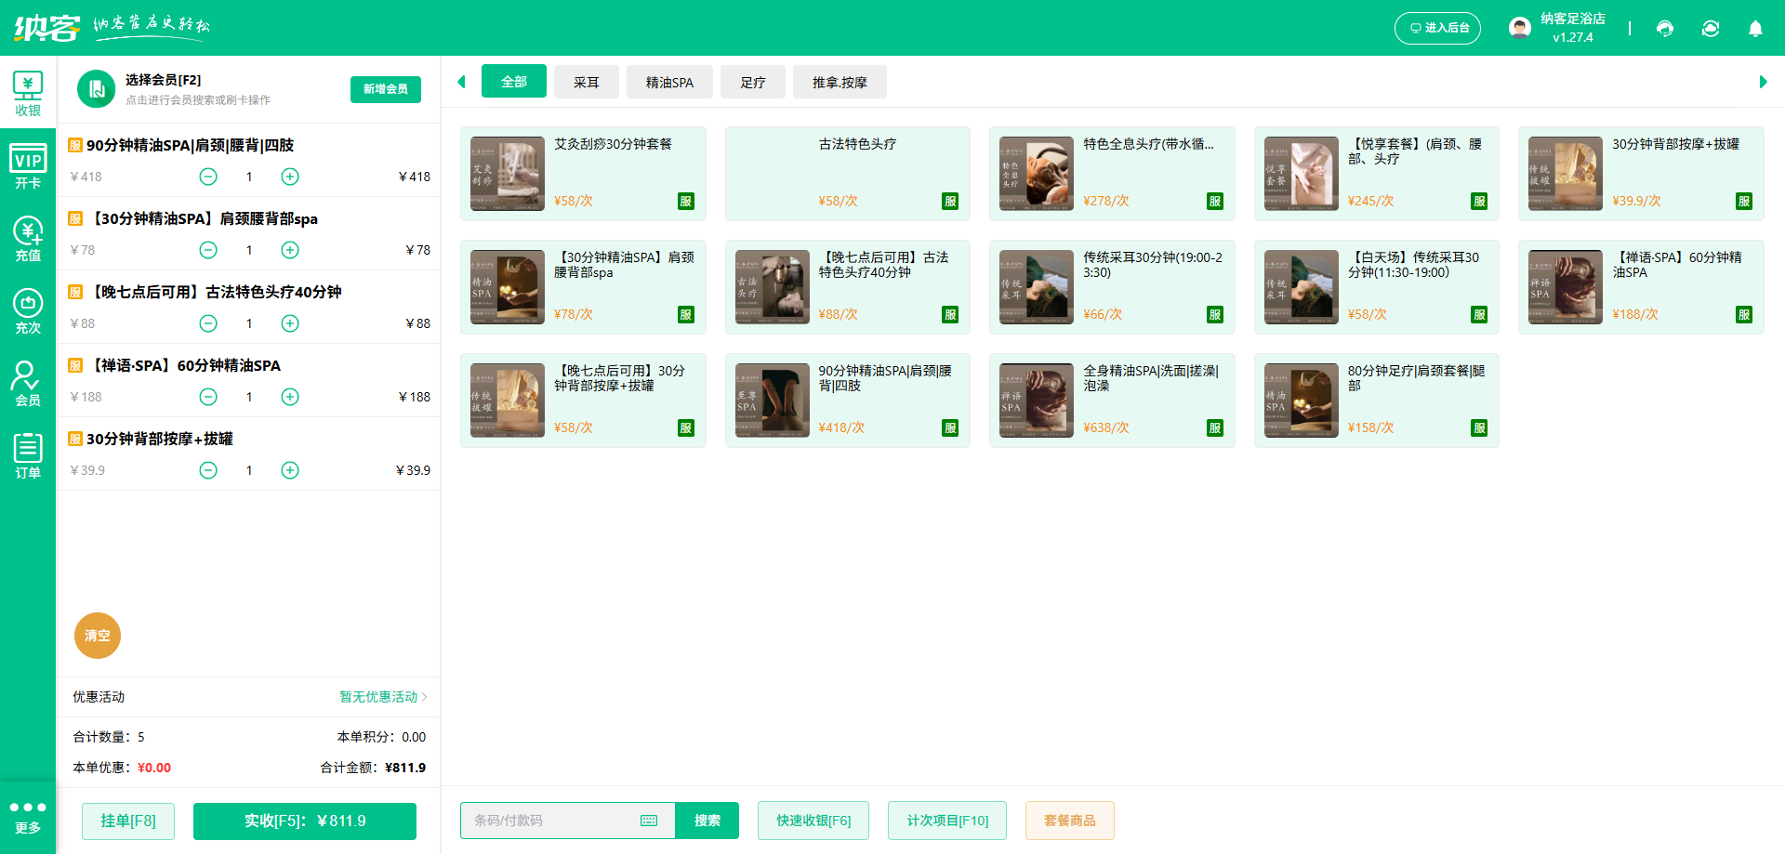The width and height of the screenshot is (1785, 854).
Task: Select the 收银 cashier sidebar icon
Action: coord(28,93)
